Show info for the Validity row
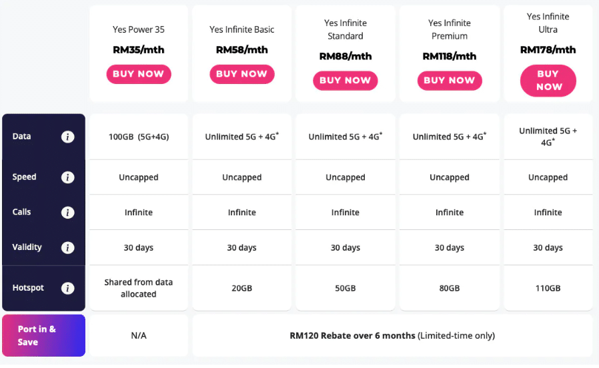 (67, 247)
